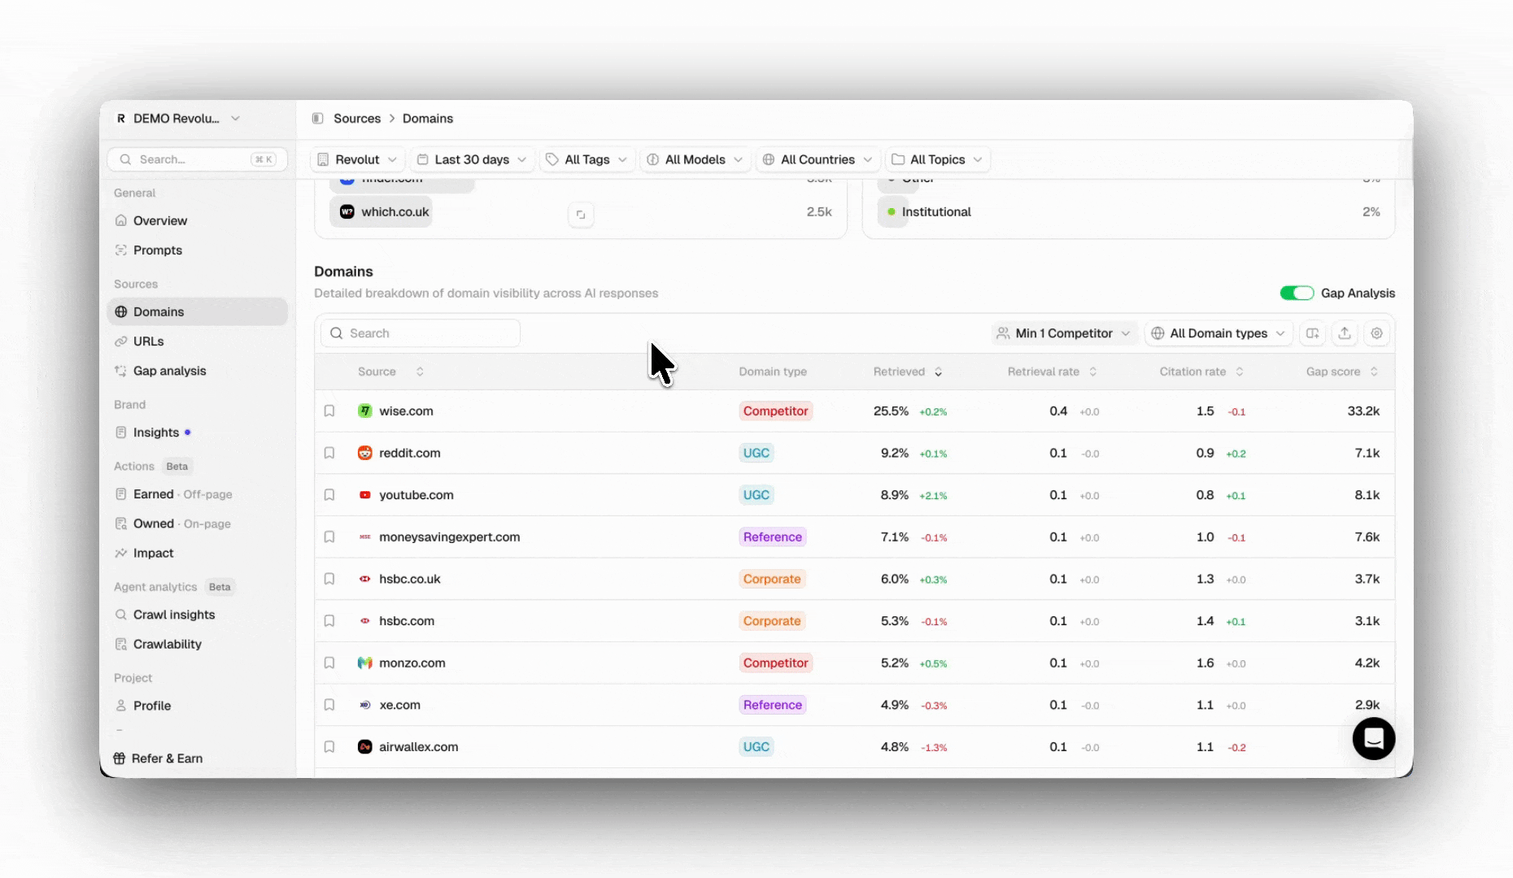1513x878 pixels.
Task: Toggle the sidebar panel icon beside Sources
Action: tap(317, 119)
